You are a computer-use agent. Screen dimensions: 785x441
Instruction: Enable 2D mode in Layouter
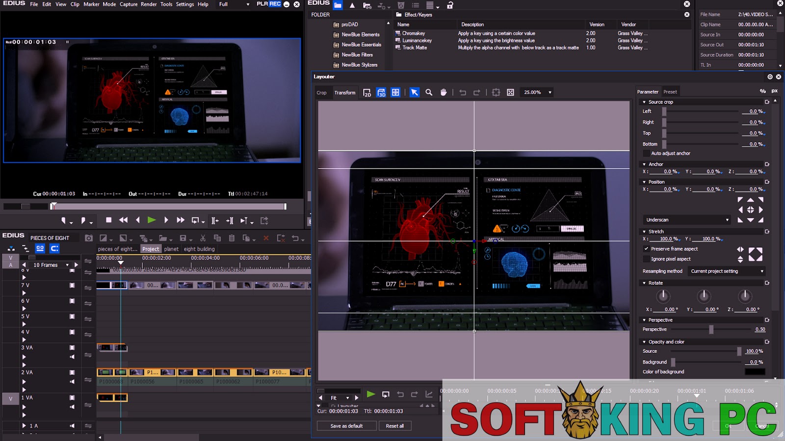pos(367,92)
